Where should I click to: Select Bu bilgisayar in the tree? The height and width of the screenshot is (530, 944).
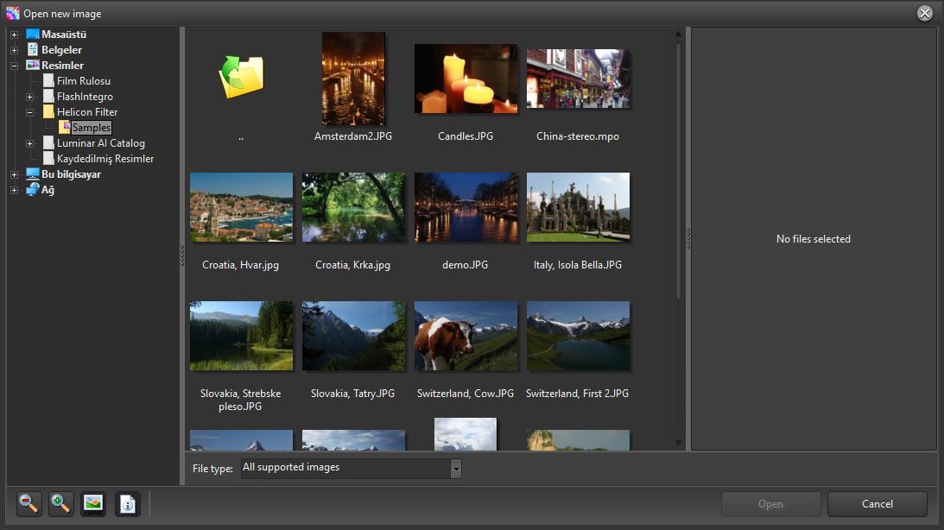[71, 174]
